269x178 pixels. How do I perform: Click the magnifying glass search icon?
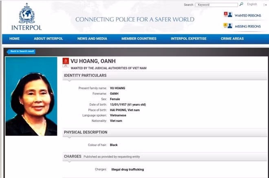click(241, 4)
